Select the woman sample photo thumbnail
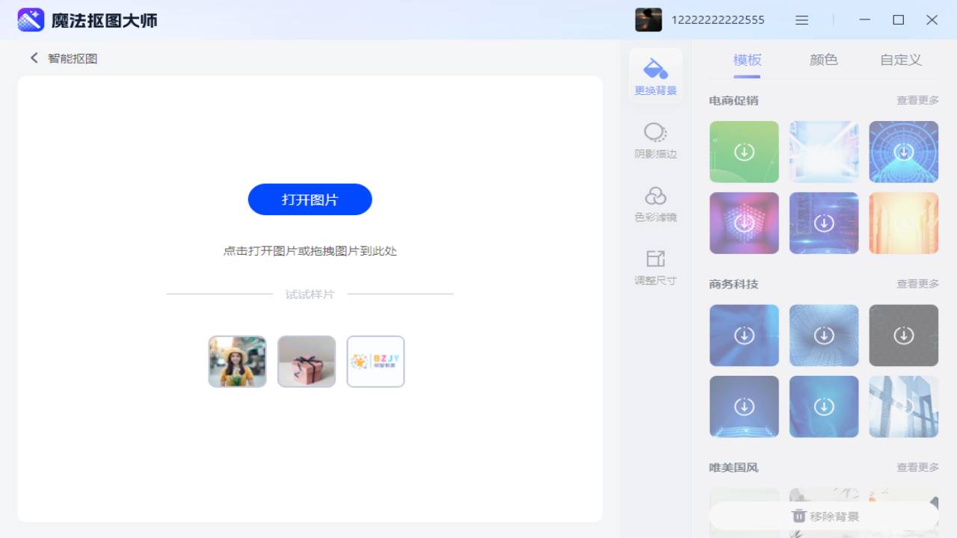 [237, 362]
